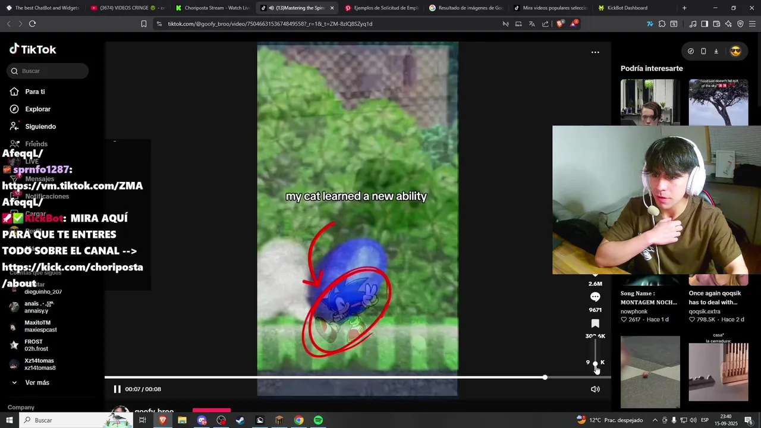Open the browser hamburger main menu
This screenshot has height=428, width=761.
(753, 24)
